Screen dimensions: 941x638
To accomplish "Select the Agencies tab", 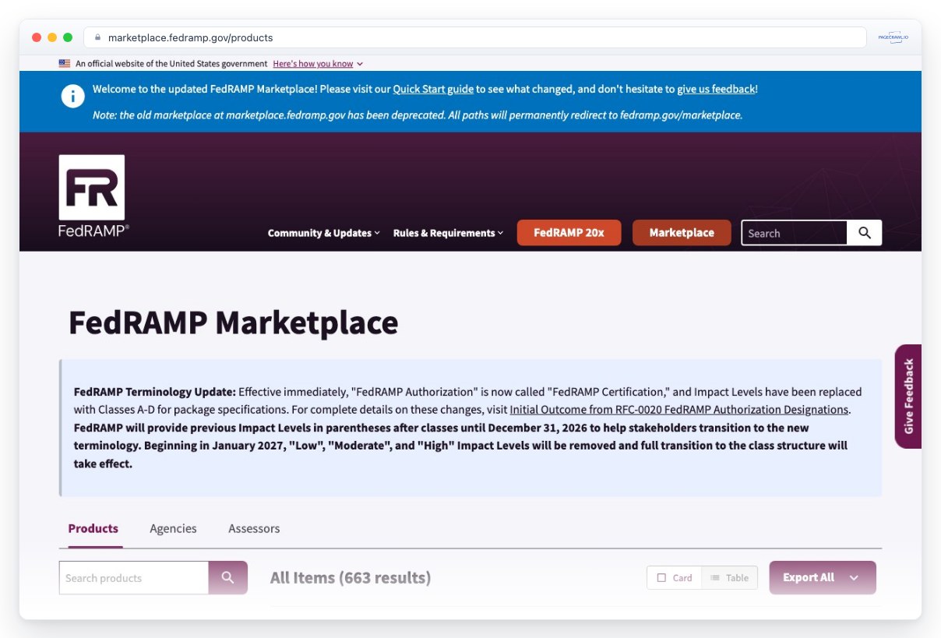I will click(173, 528).
